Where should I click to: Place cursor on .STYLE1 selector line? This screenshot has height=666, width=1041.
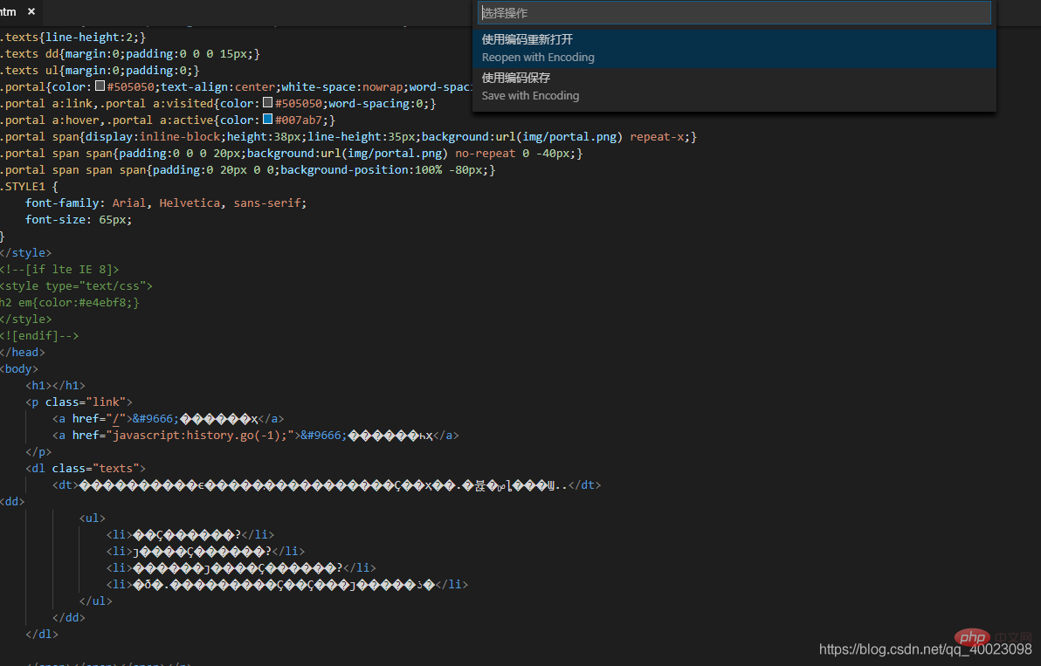point(30,186)
